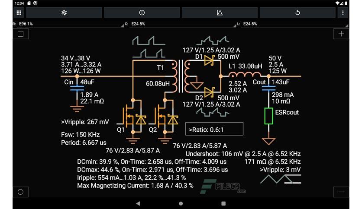Click the L1 inductor coil symbol

click(x=245, y=75)
